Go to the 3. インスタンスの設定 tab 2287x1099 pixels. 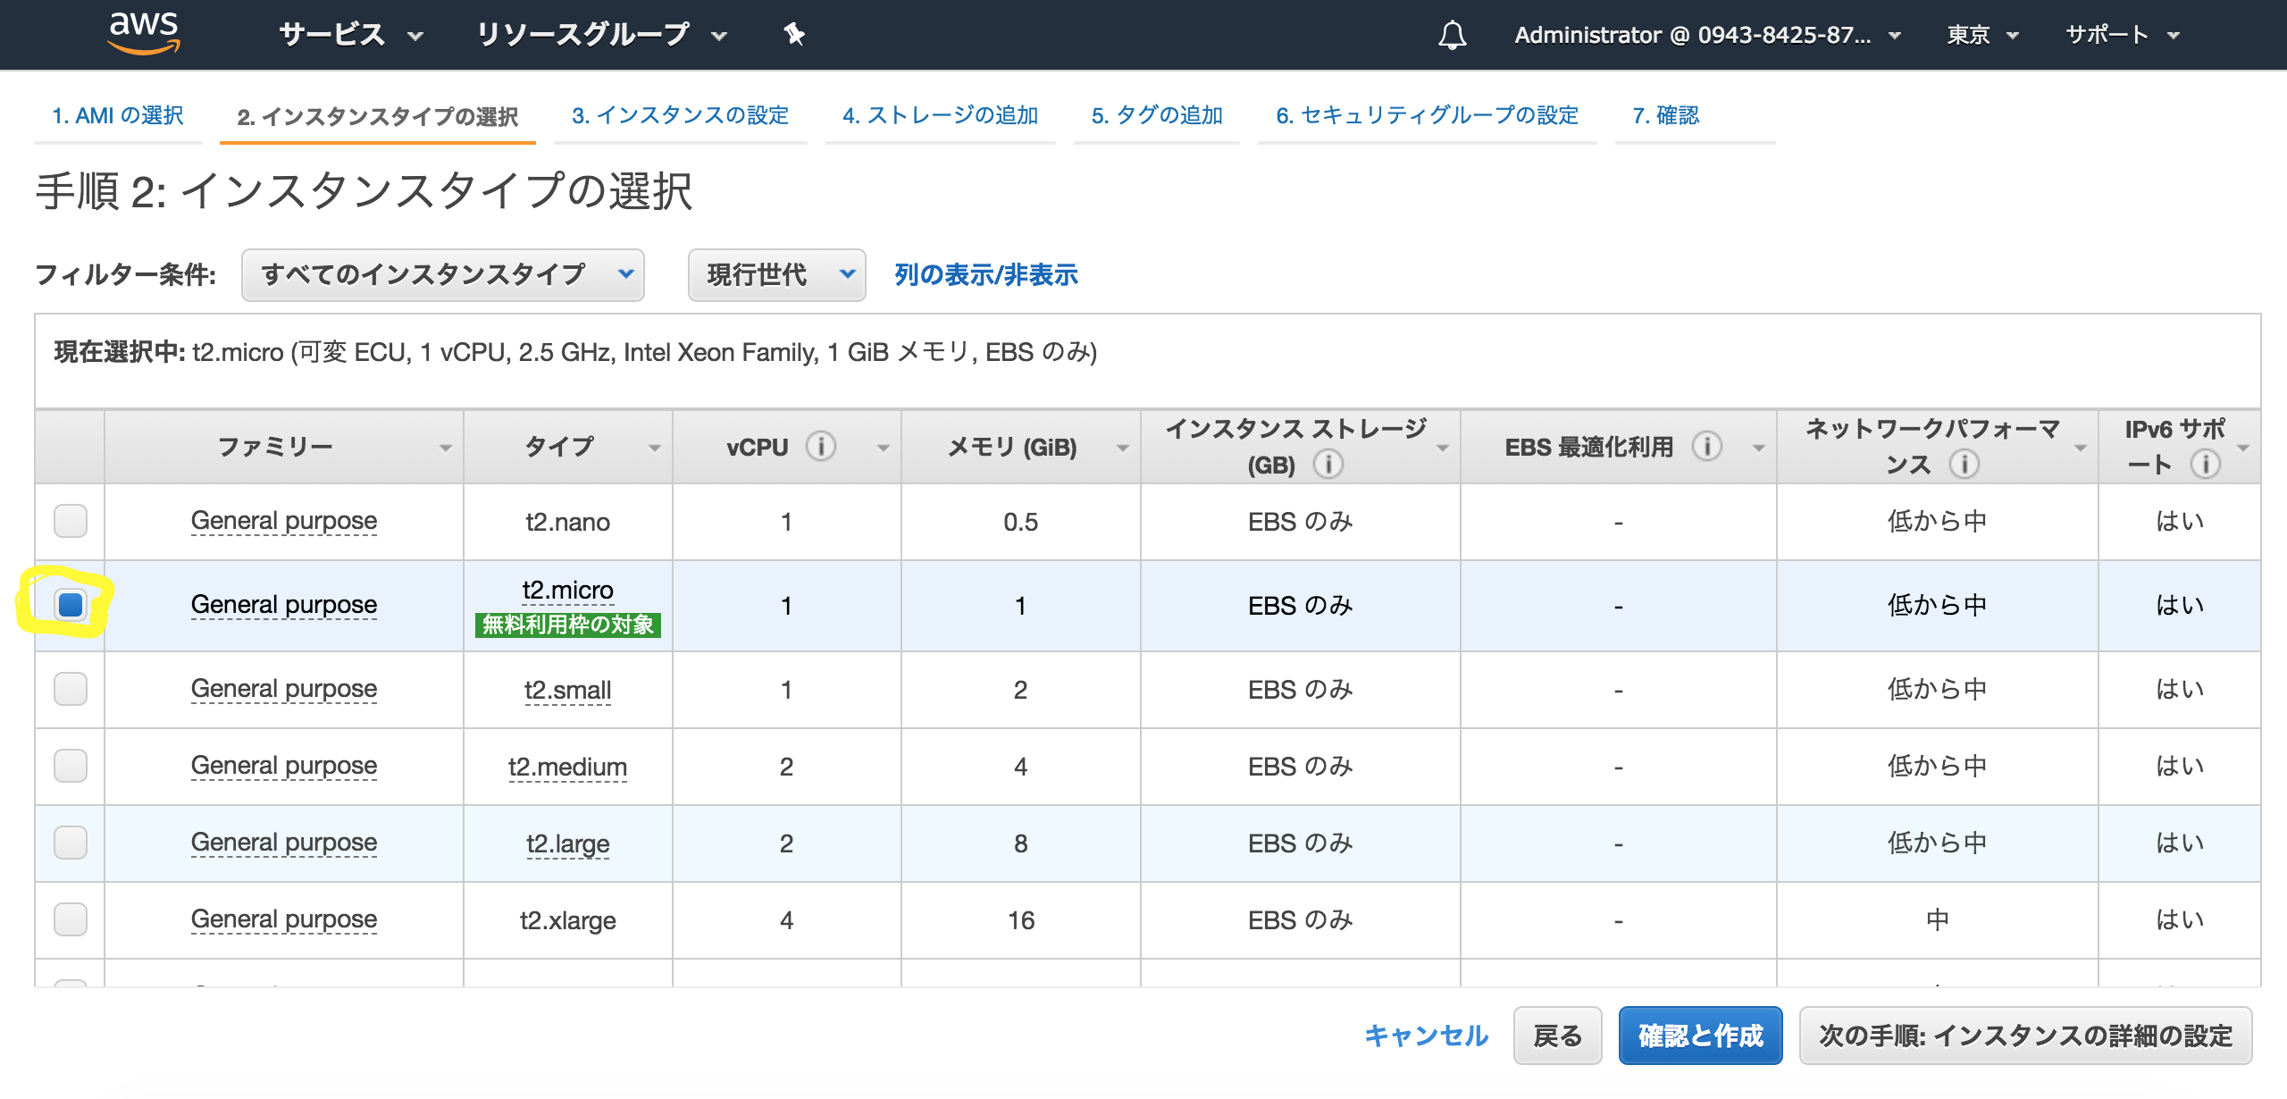pos(680,115)
